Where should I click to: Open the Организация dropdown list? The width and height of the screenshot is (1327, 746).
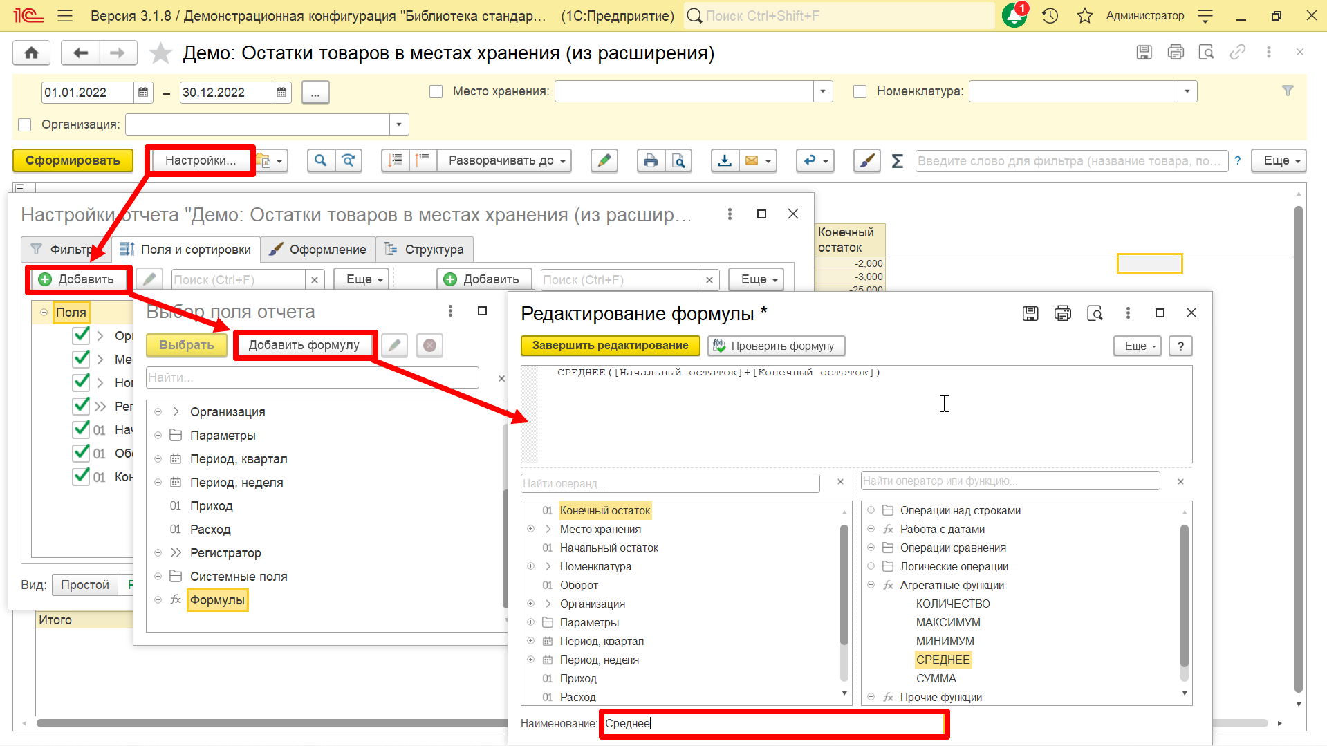click(x=399, y=124)
